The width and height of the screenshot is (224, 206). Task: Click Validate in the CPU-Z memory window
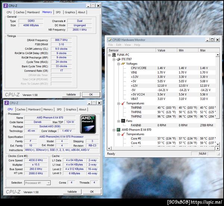[71, 94]
